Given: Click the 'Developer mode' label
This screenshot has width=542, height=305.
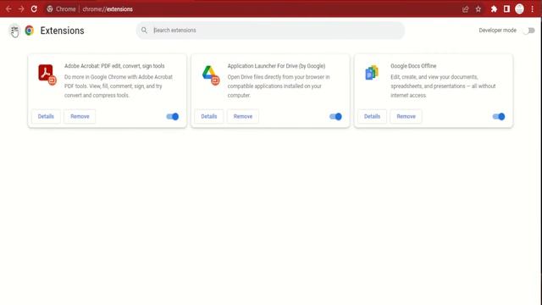Looking at the screenshot, I should pos(497,30).
